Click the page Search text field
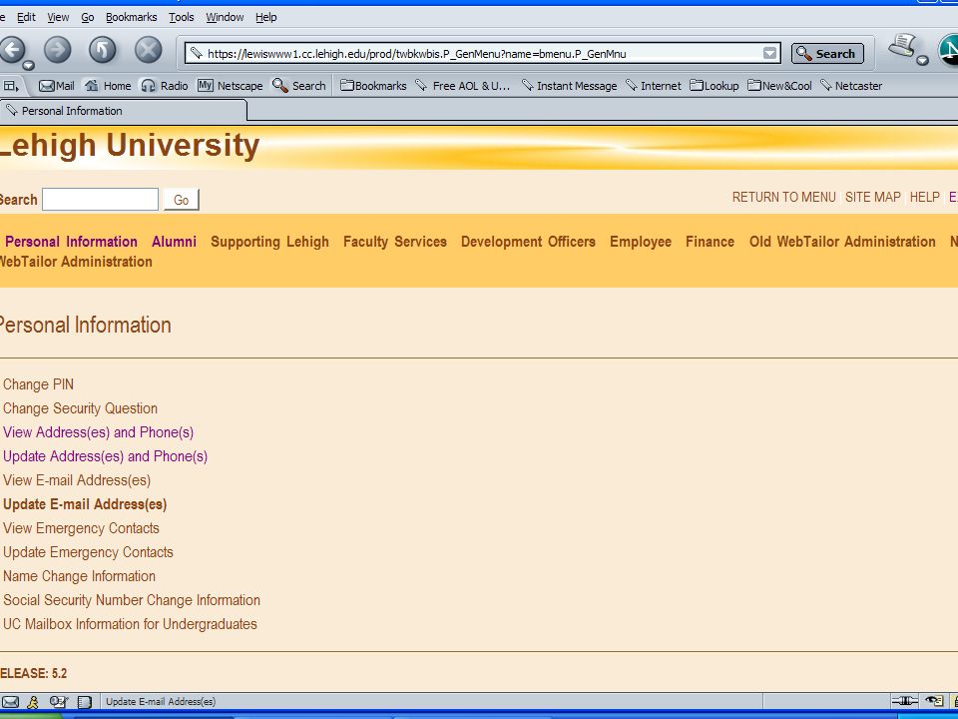 click(x=100, y=200)
